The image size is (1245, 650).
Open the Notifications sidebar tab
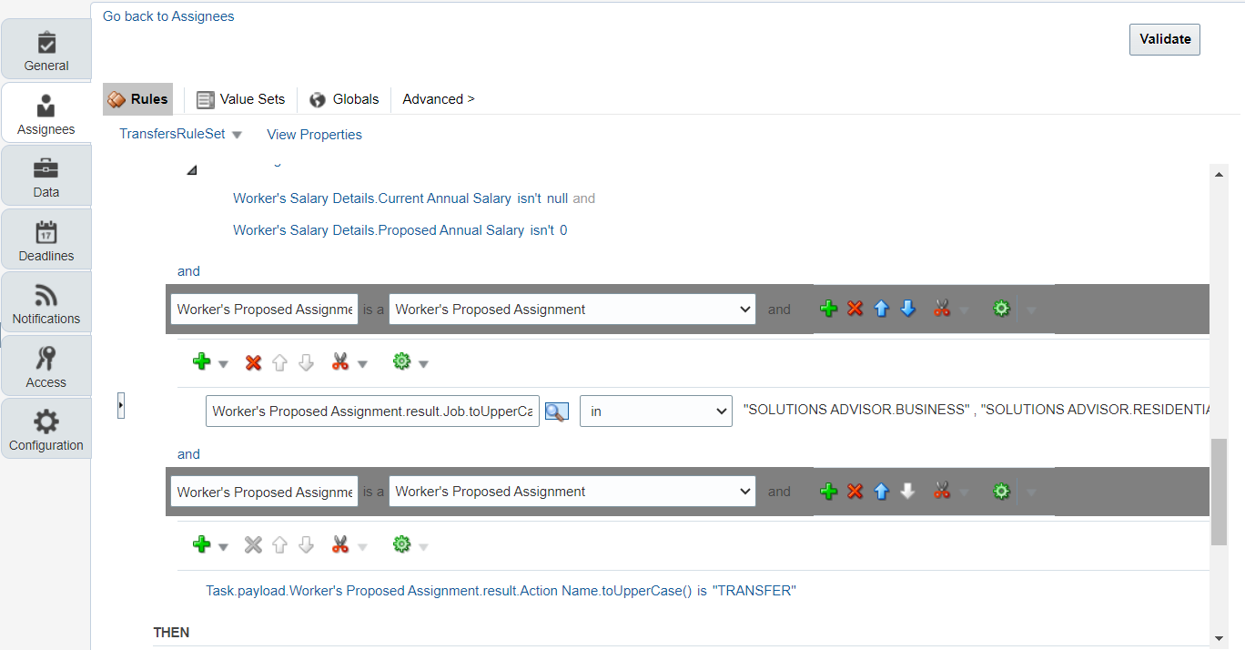click(x=46, y=303)
